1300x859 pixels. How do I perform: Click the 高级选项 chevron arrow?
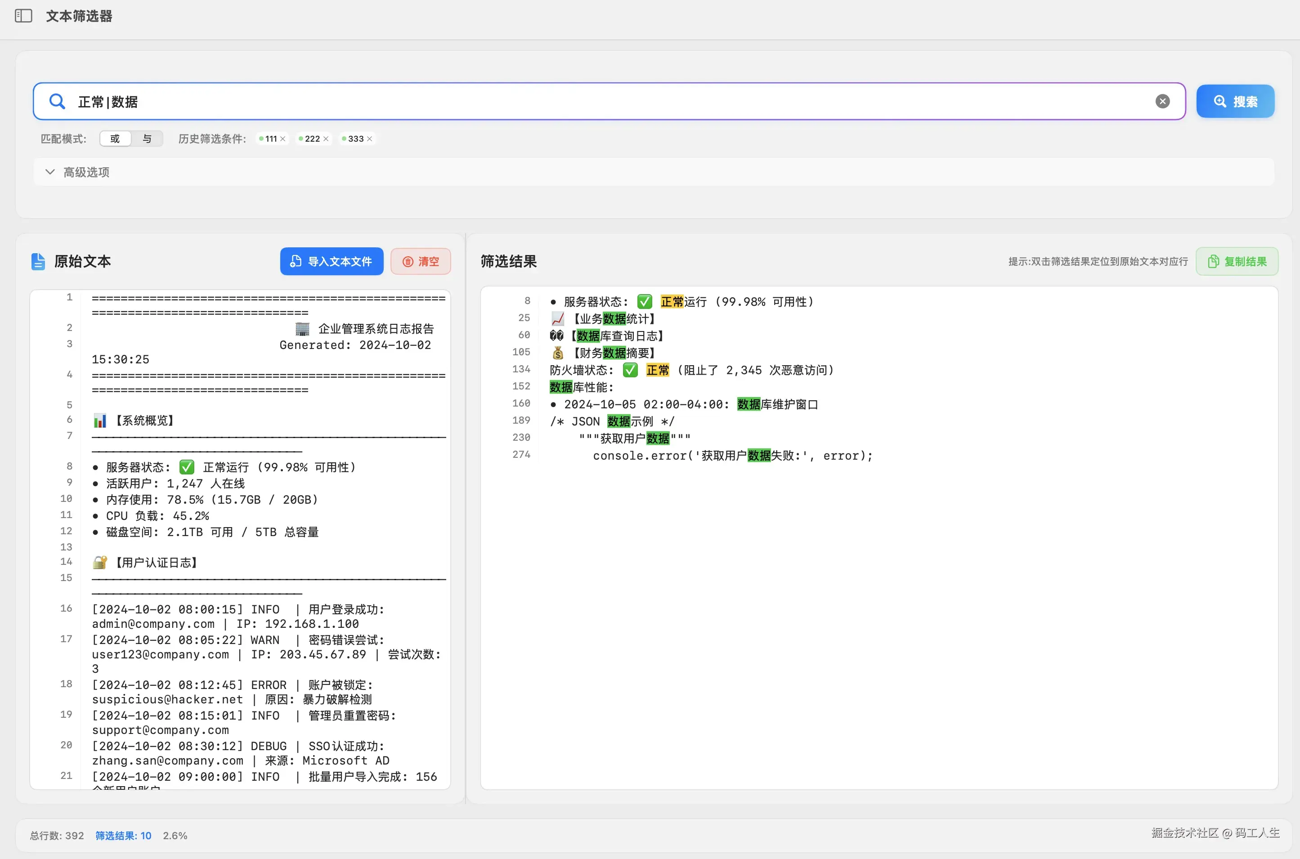pyautogui.click(x=50, y=172)
